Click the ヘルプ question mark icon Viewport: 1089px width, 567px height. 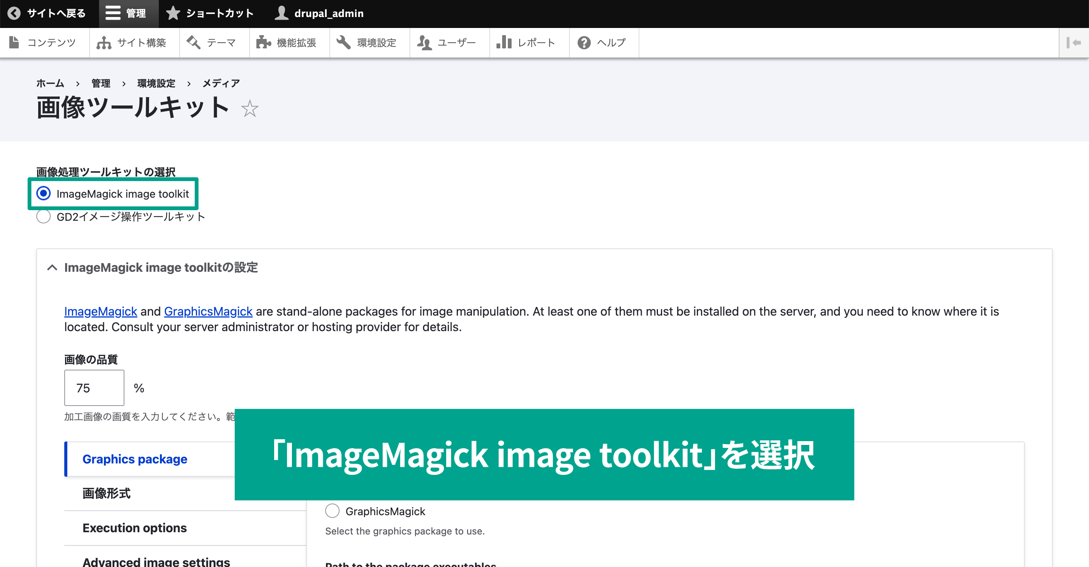[x=584, y=42]
